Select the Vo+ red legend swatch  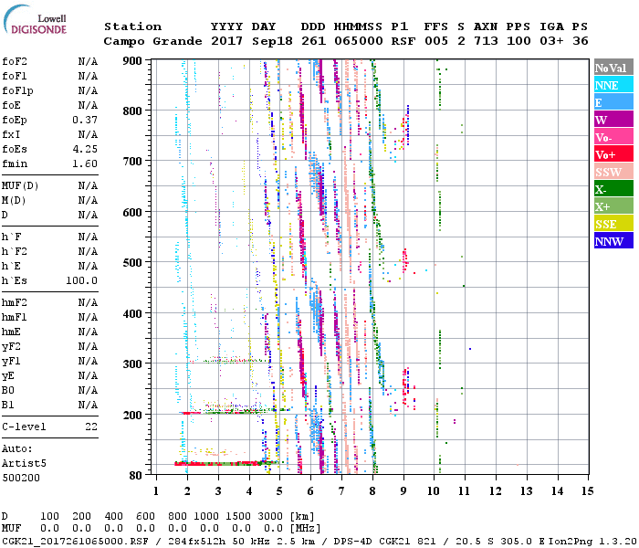[613, 154]
